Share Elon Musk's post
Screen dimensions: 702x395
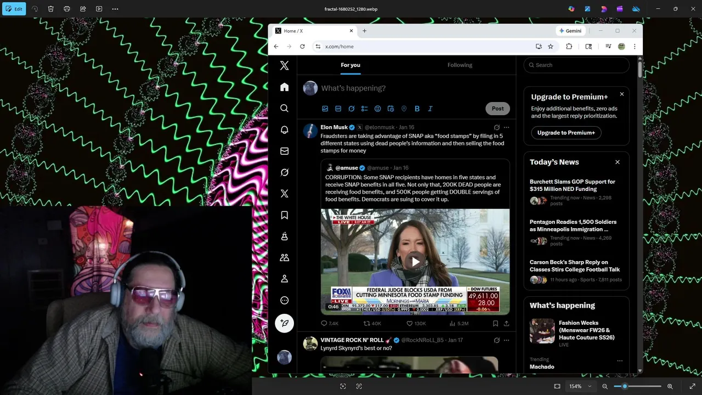click(506, 324)
